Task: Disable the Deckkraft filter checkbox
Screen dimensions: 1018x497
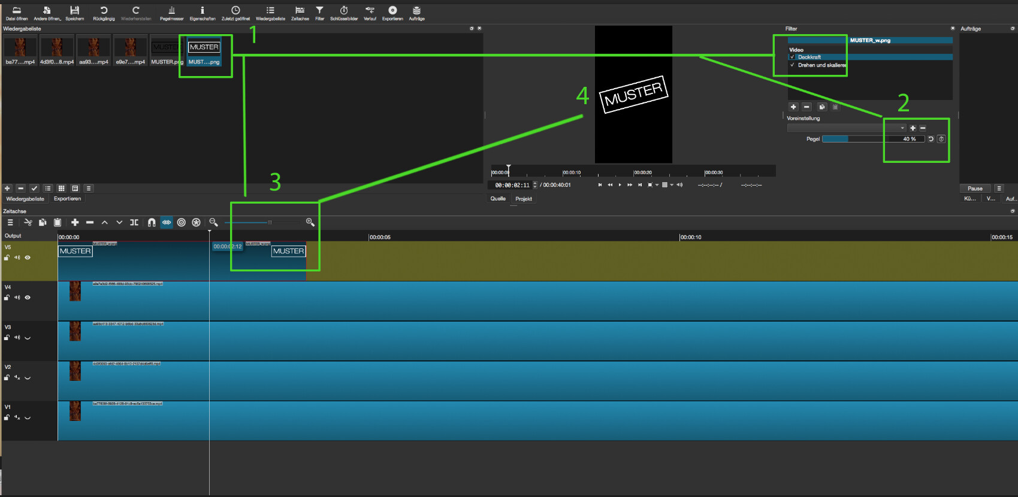Action: (x=792, y=57)
